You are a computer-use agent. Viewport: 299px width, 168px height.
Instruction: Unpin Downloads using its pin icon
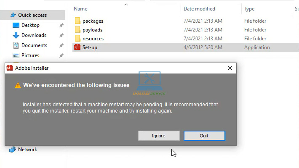point(61,35)
